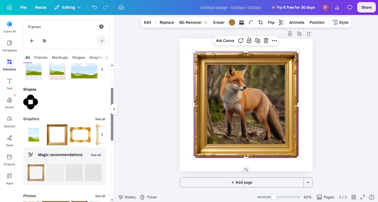378x202 pixels.
Task: Open grid view of pages
Action: (354, 197)
